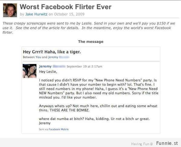Click the "Having Fun @" footer text
This screenshot has width=181, height=147.
tap(142, 144)
